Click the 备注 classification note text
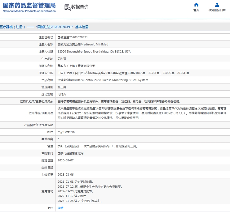 pyautogui.click(x=98, y=146)
